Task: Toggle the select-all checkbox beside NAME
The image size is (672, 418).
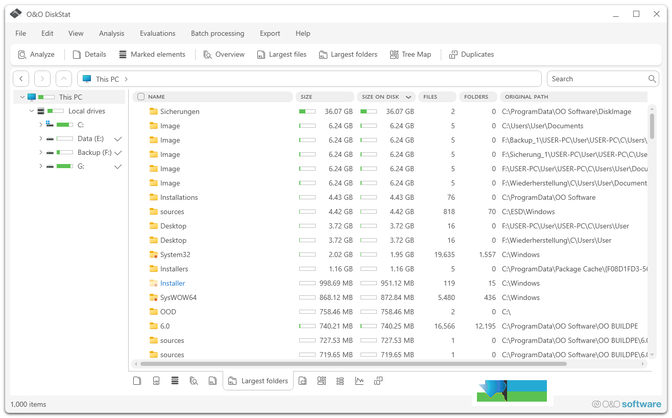Action: point(141,97)
